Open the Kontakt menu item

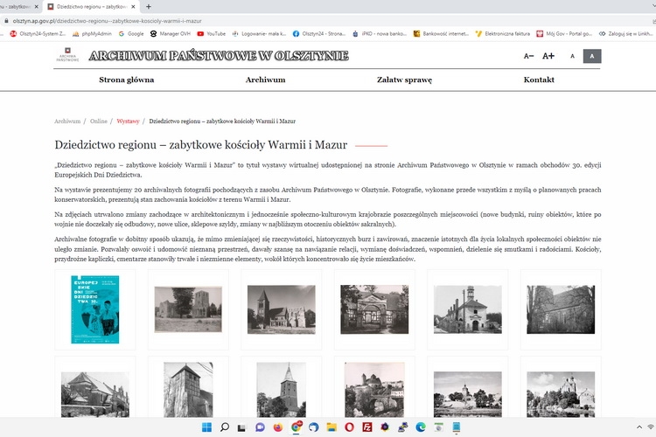tap(539, 80)
